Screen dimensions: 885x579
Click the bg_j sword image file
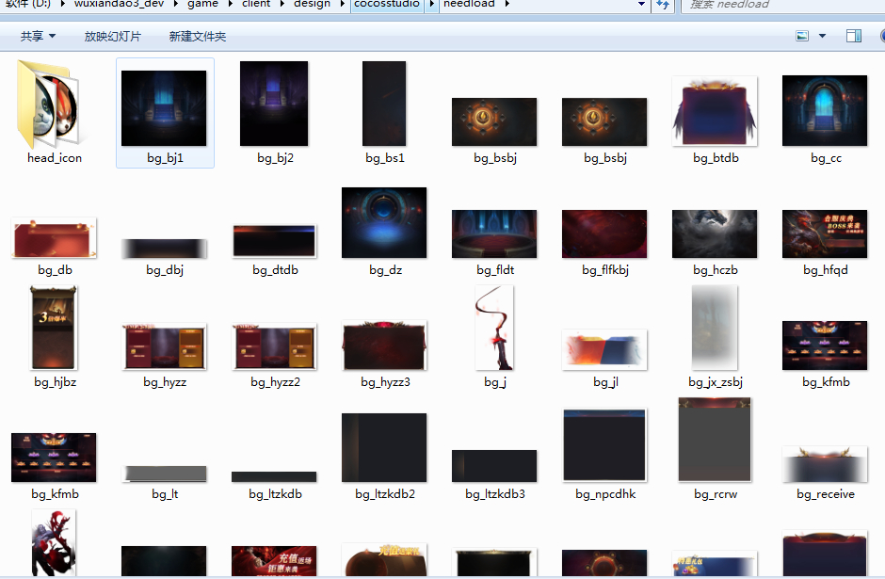[495, 330]
